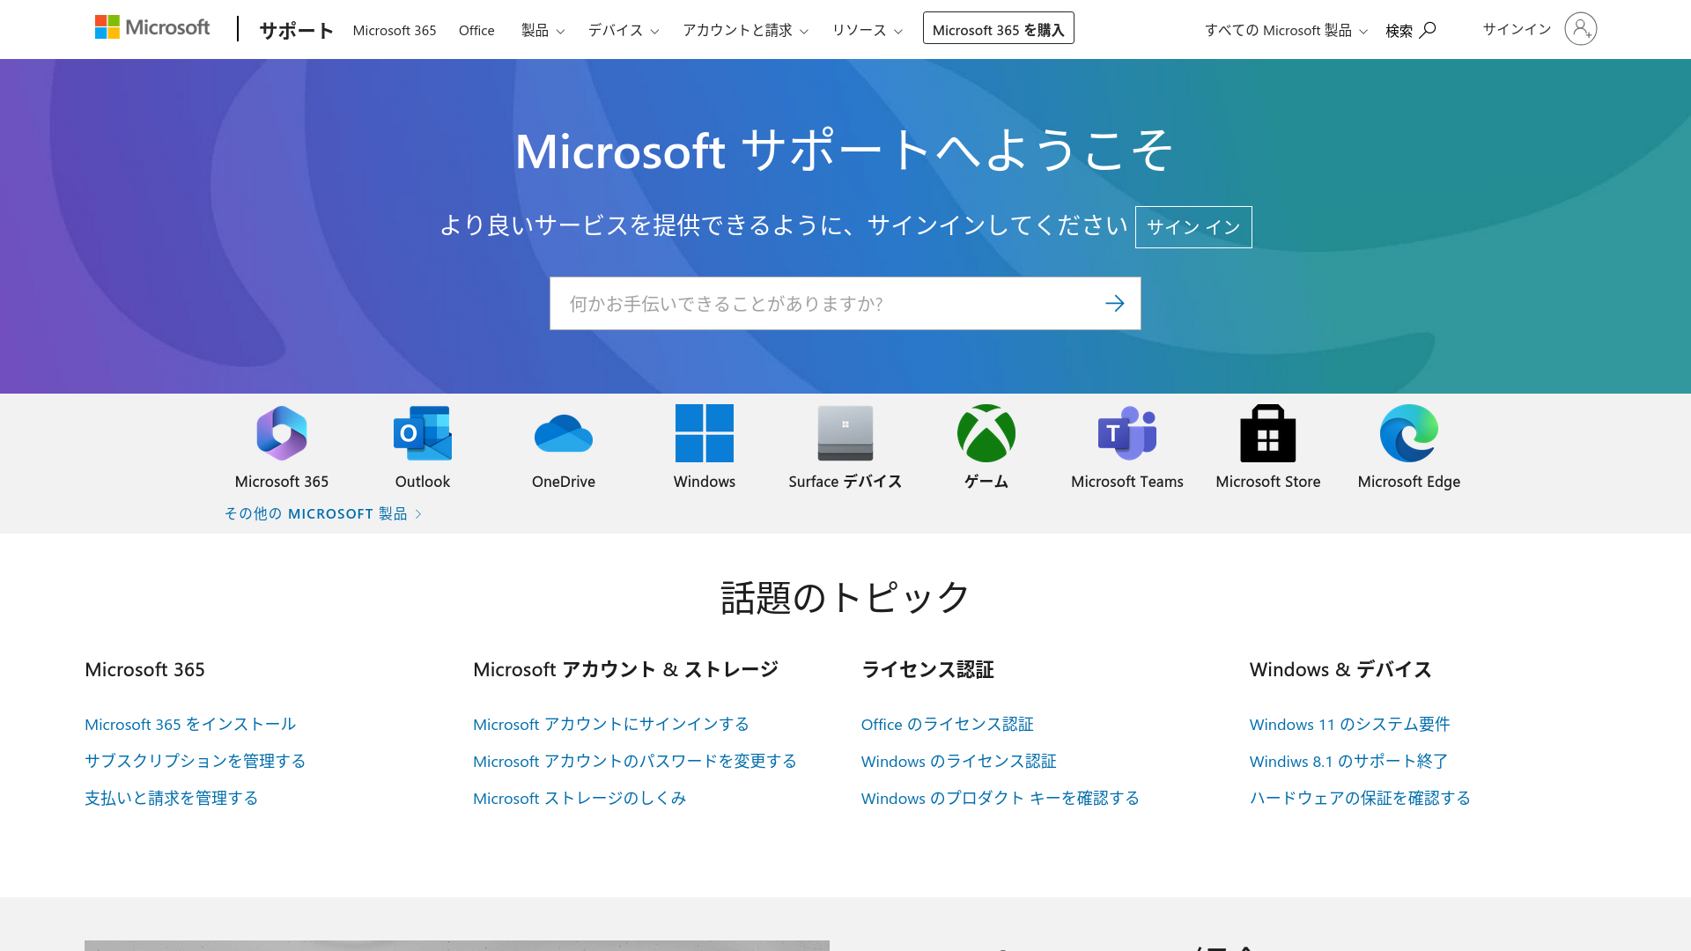Click the Outlook label under its icon
This screenshot has height=951, width=1691.
tap(423, 482)
